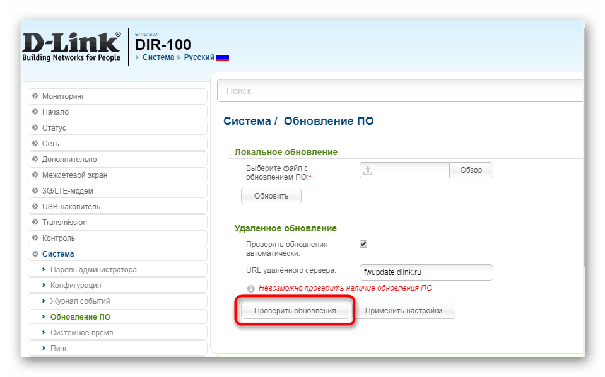Click the DIR-100 model title
Image resolution: width=605 pixels, height=377 pixels.
[x=163, y=45]
